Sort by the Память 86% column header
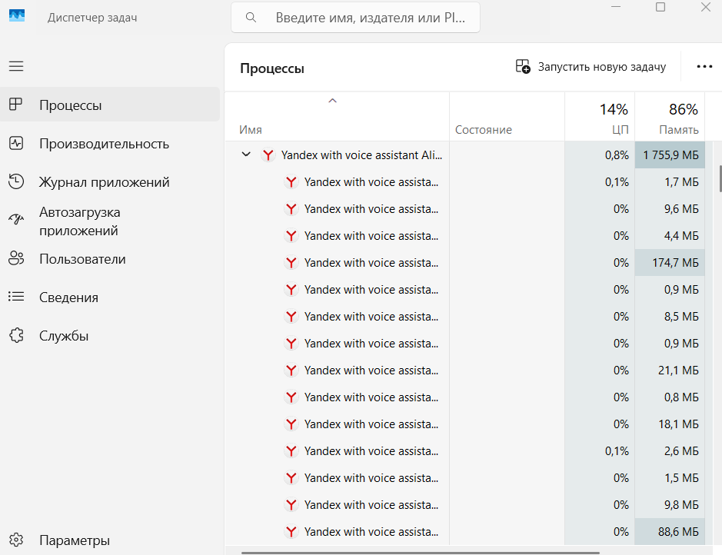The width and height of the screenshot is (722, 555). tap(670, 116)
